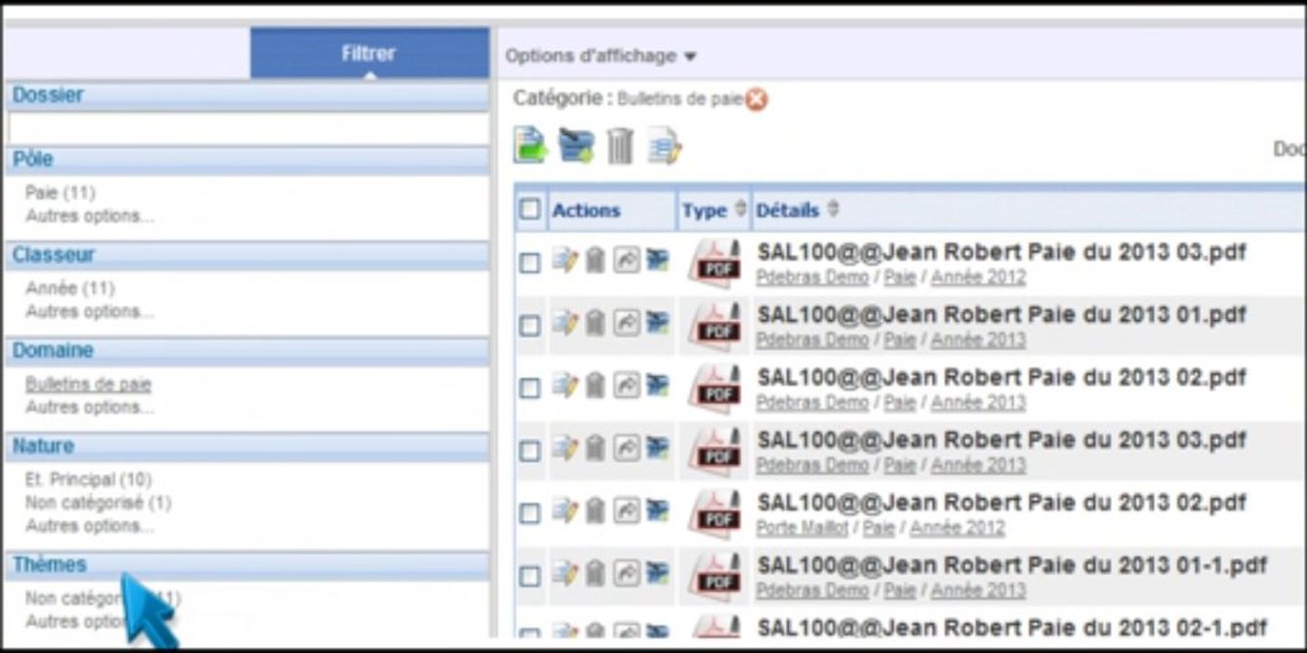Viewport: 1307px width, 653px height.
Task: Click the trash icon in the Porte Maillot row
Action: click(595, 512)
